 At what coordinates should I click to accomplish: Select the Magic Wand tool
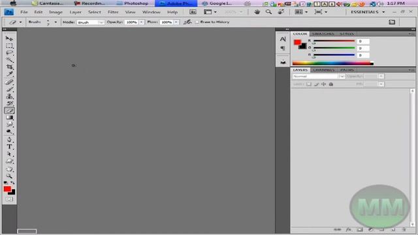[9, 59]
